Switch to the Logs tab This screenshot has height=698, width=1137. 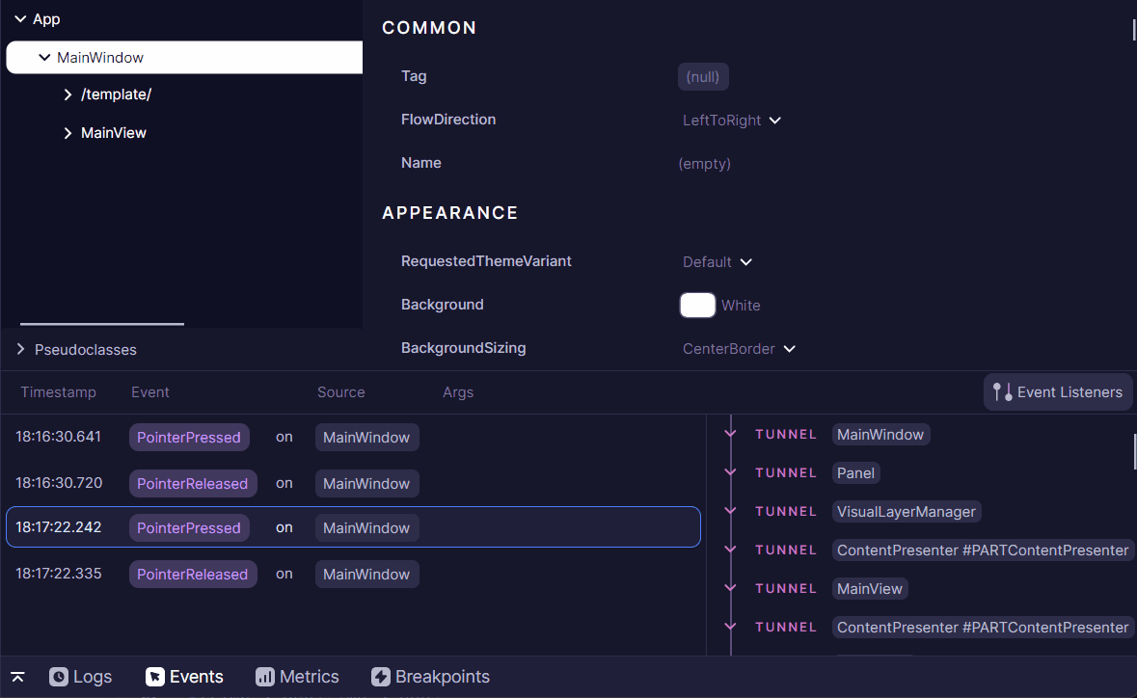tap(81, 677)
